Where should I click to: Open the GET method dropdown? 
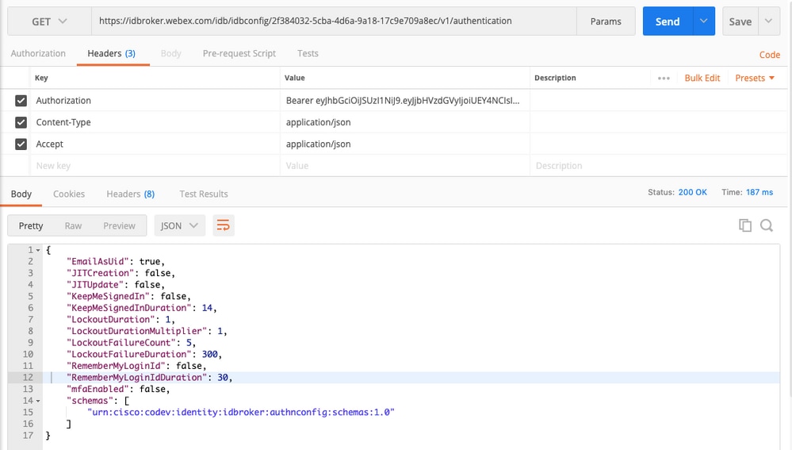click(x=49, y=21)
